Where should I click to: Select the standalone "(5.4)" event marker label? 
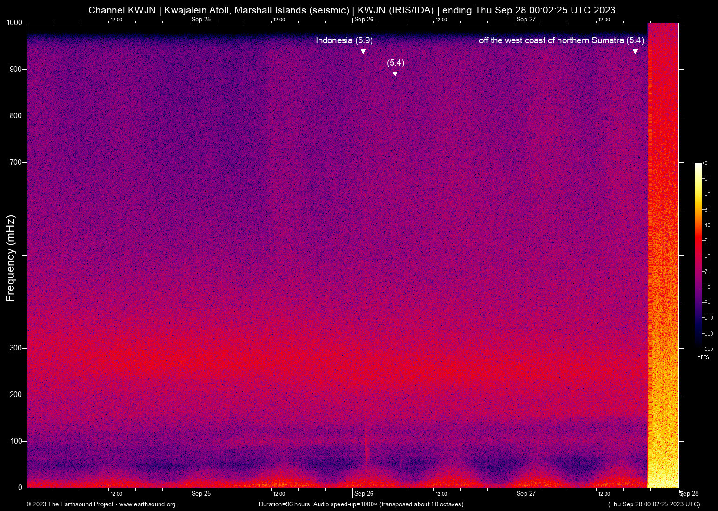point(396,63)
